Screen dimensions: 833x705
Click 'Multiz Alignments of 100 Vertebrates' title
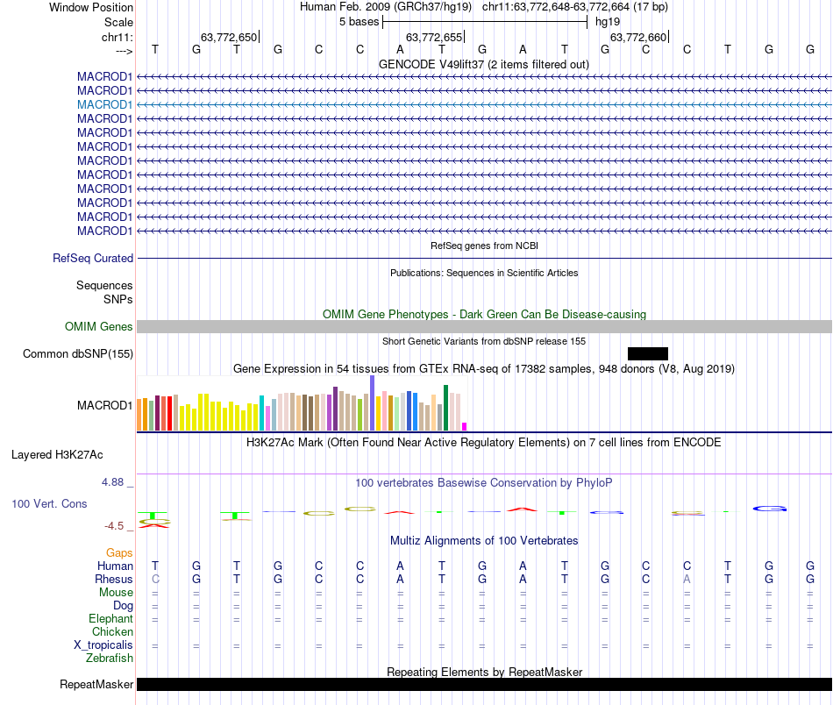pos(484,541)
